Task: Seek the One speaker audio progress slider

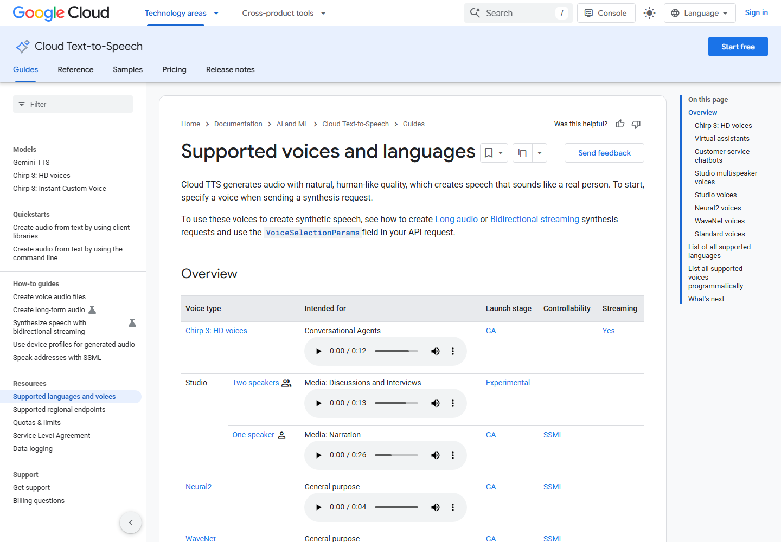Action: (396, 455)
